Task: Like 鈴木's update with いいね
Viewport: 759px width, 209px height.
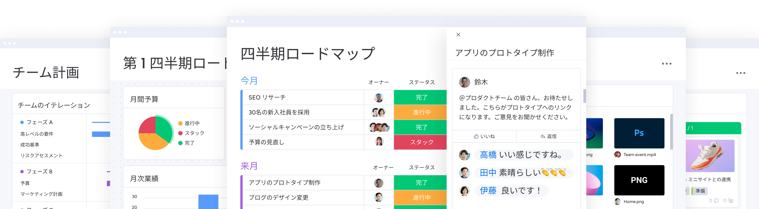Action: pyautogui.click(x=484, y=136)
